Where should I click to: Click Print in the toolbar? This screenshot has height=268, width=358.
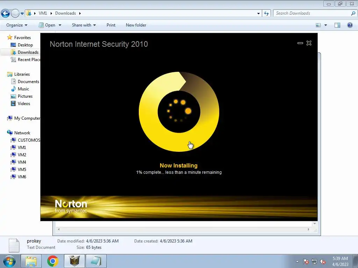111,25
